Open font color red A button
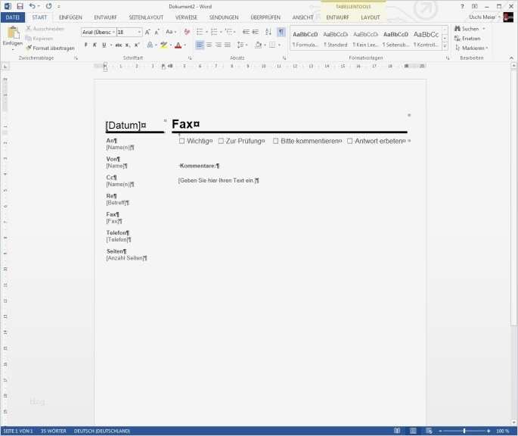 (178, 45)
